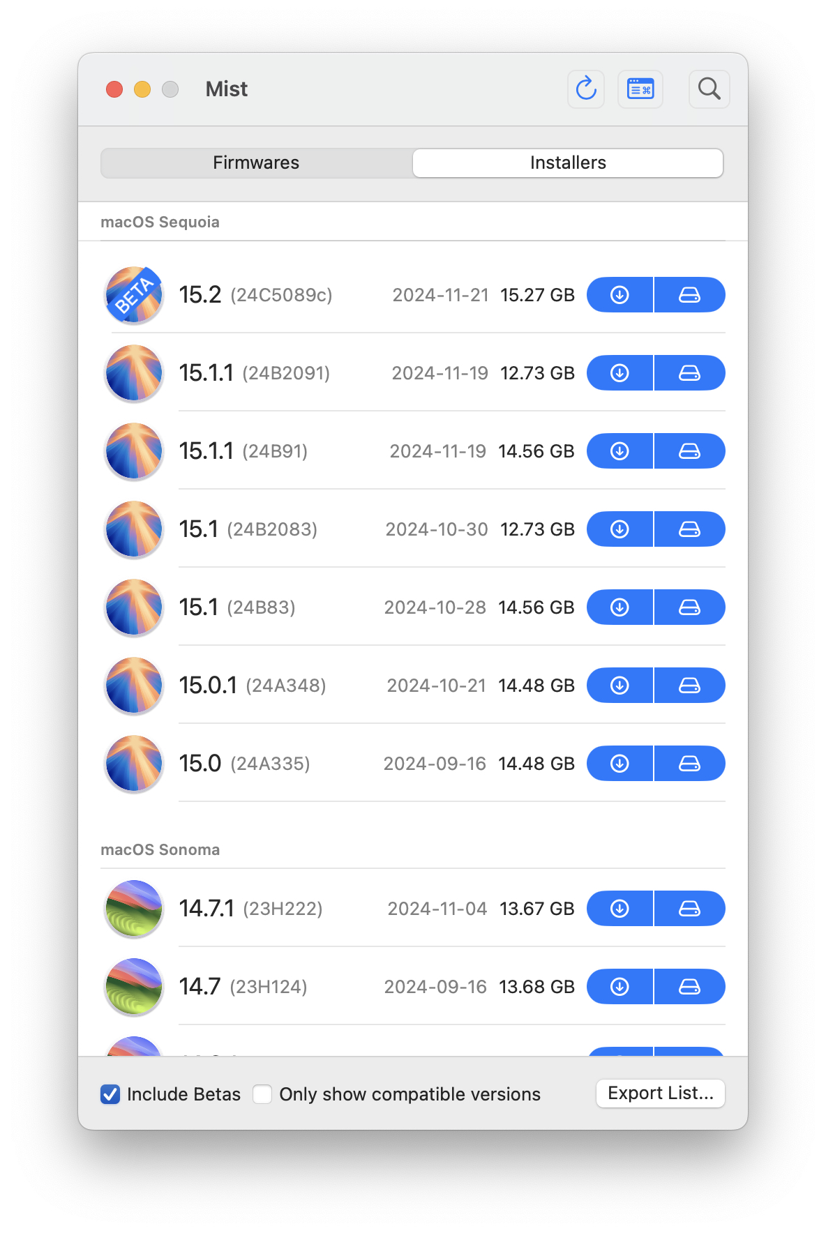The image size is (826, 1233).
Task: Download macOS Sonoma 14.7.1 installer
Action: click(x=619, y=909)
